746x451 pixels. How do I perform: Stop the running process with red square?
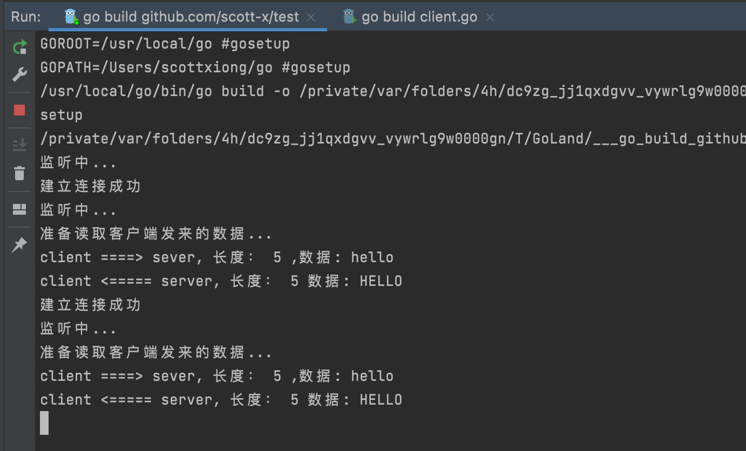coord(19,110)
